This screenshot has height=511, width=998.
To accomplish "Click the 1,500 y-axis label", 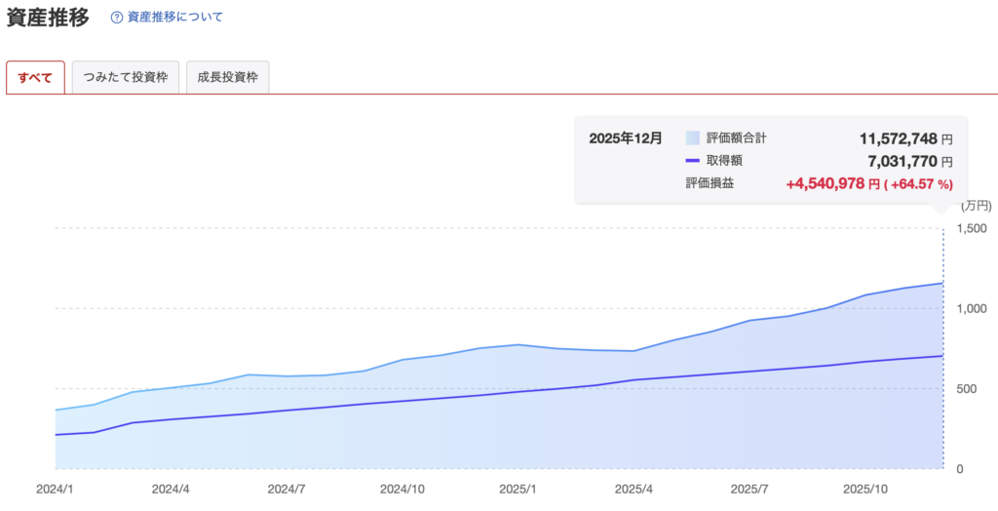I will click(975, 228).
